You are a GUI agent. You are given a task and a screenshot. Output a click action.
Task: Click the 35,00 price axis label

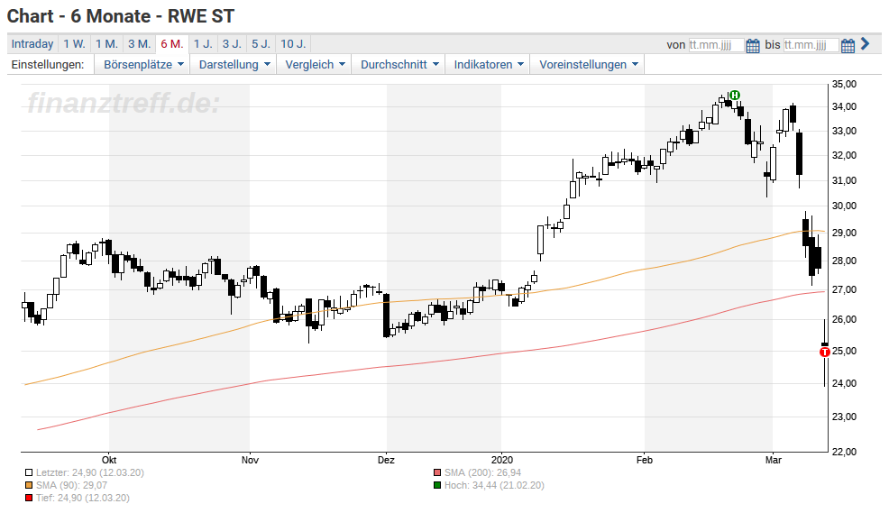[844, 84]
